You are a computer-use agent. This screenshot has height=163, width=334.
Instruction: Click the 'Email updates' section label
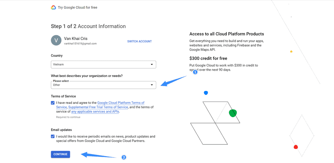coord(61,130)
